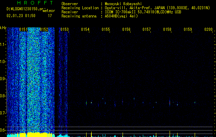Select the ICOM IC-706mkII receiver text
This screenshot has width=216, height=137.
(120, 12)
